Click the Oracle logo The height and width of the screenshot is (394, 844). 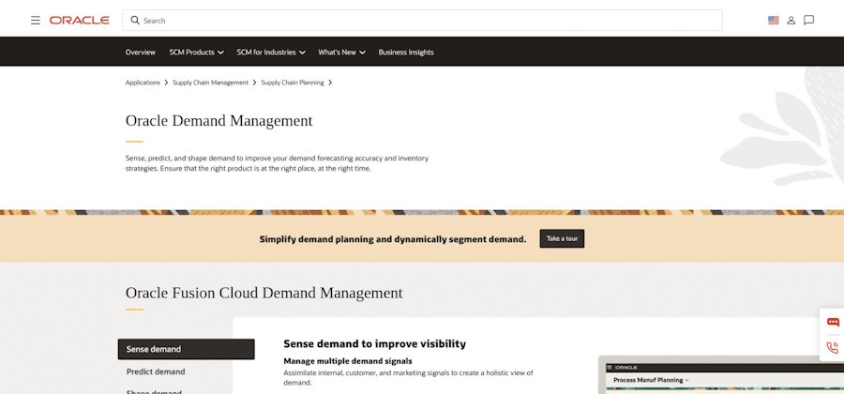pyautogui.click(x=79, y=21)
